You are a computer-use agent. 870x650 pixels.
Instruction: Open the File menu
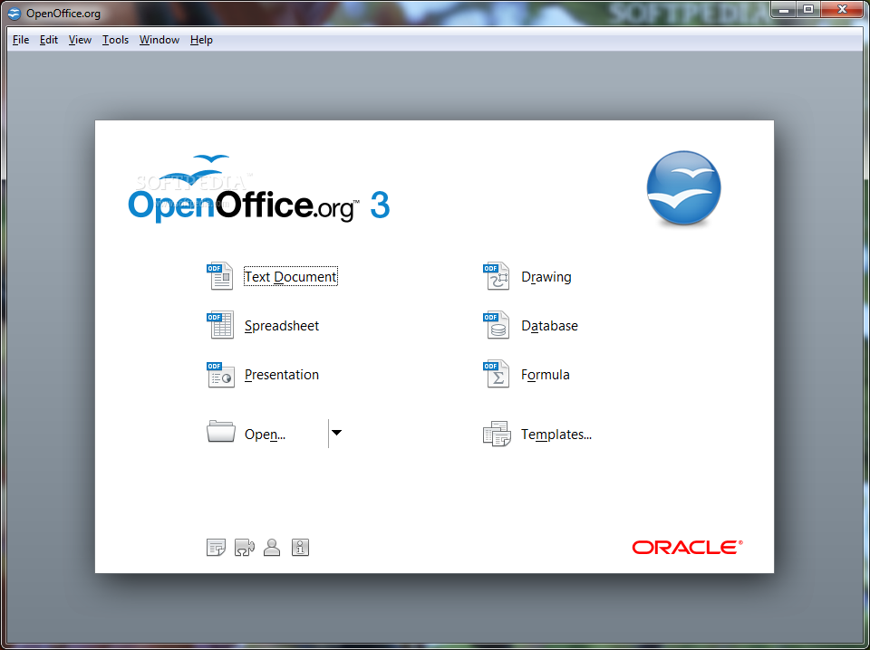pos(21,40)
